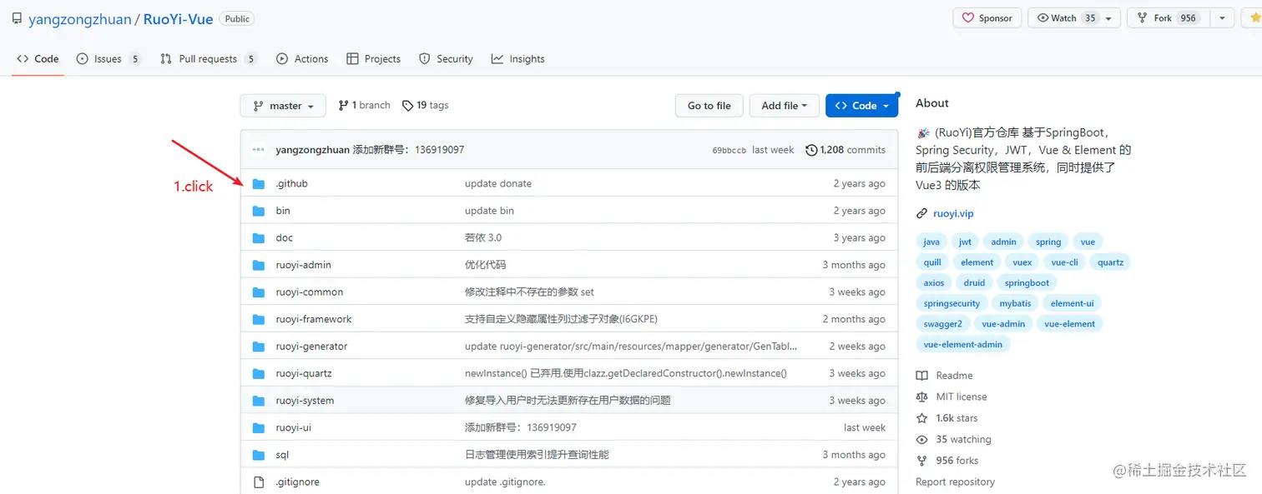
Task: Select the mybatis topic tag
Action: point(1016,303)
